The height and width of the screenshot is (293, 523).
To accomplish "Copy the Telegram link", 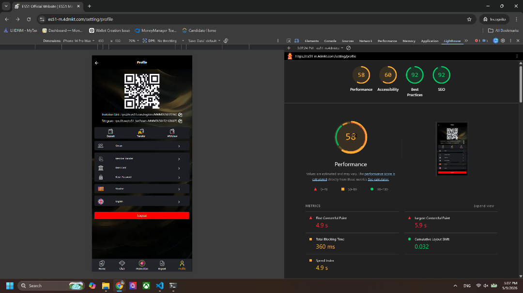I will click(180, 121).
